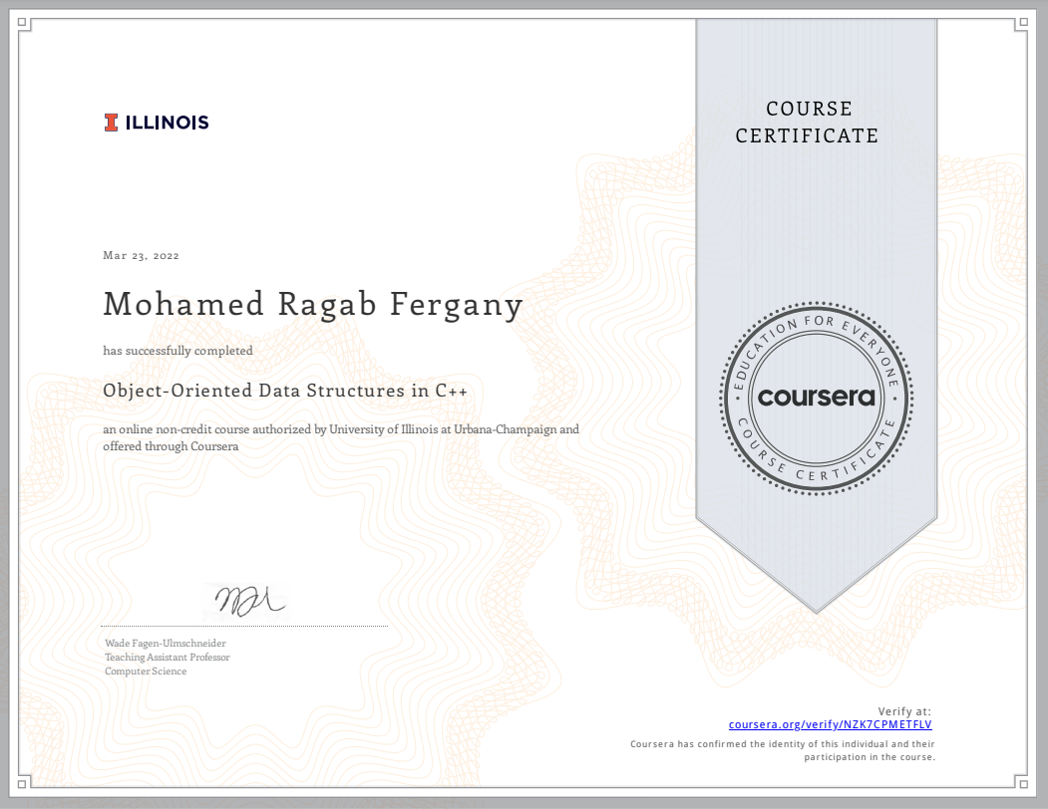Click the 'has successfully completed' text line

(178, 350)
